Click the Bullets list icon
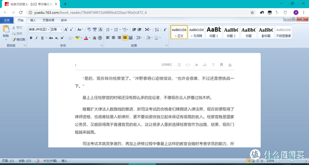 108,29
